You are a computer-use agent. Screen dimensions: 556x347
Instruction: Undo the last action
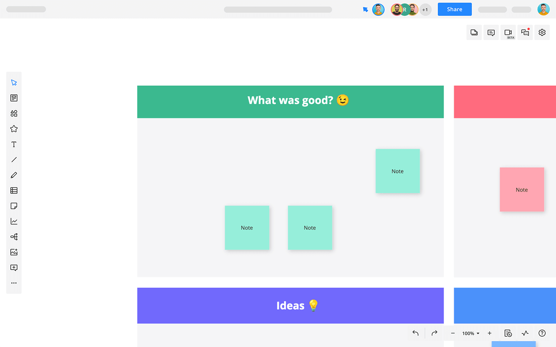(415, 333)
